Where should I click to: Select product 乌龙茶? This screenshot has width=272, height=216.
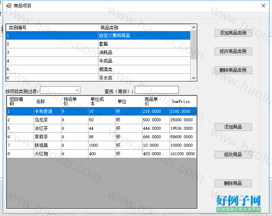click(x=102, y=120)
